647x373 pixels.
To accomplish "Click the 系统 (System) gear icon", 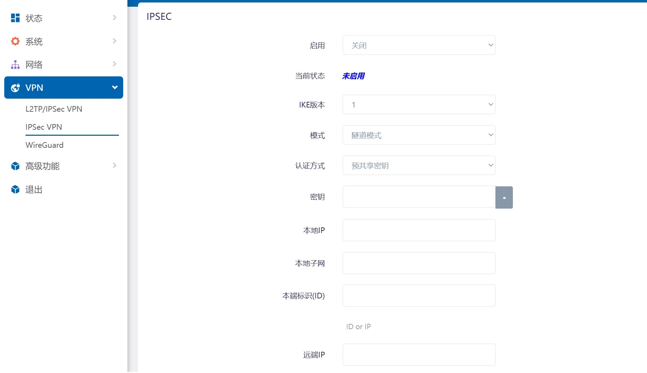I will tap(15, 41).
